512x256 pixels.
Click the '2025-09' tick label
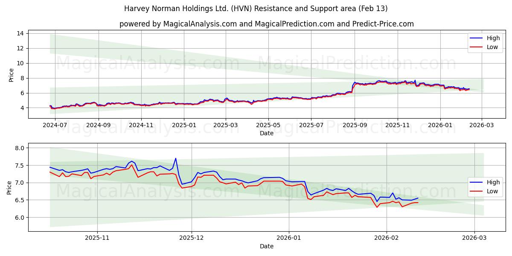(x=354, y=125)
